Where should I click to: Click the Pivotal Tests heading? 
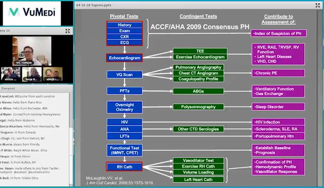[x=124, y=16]
